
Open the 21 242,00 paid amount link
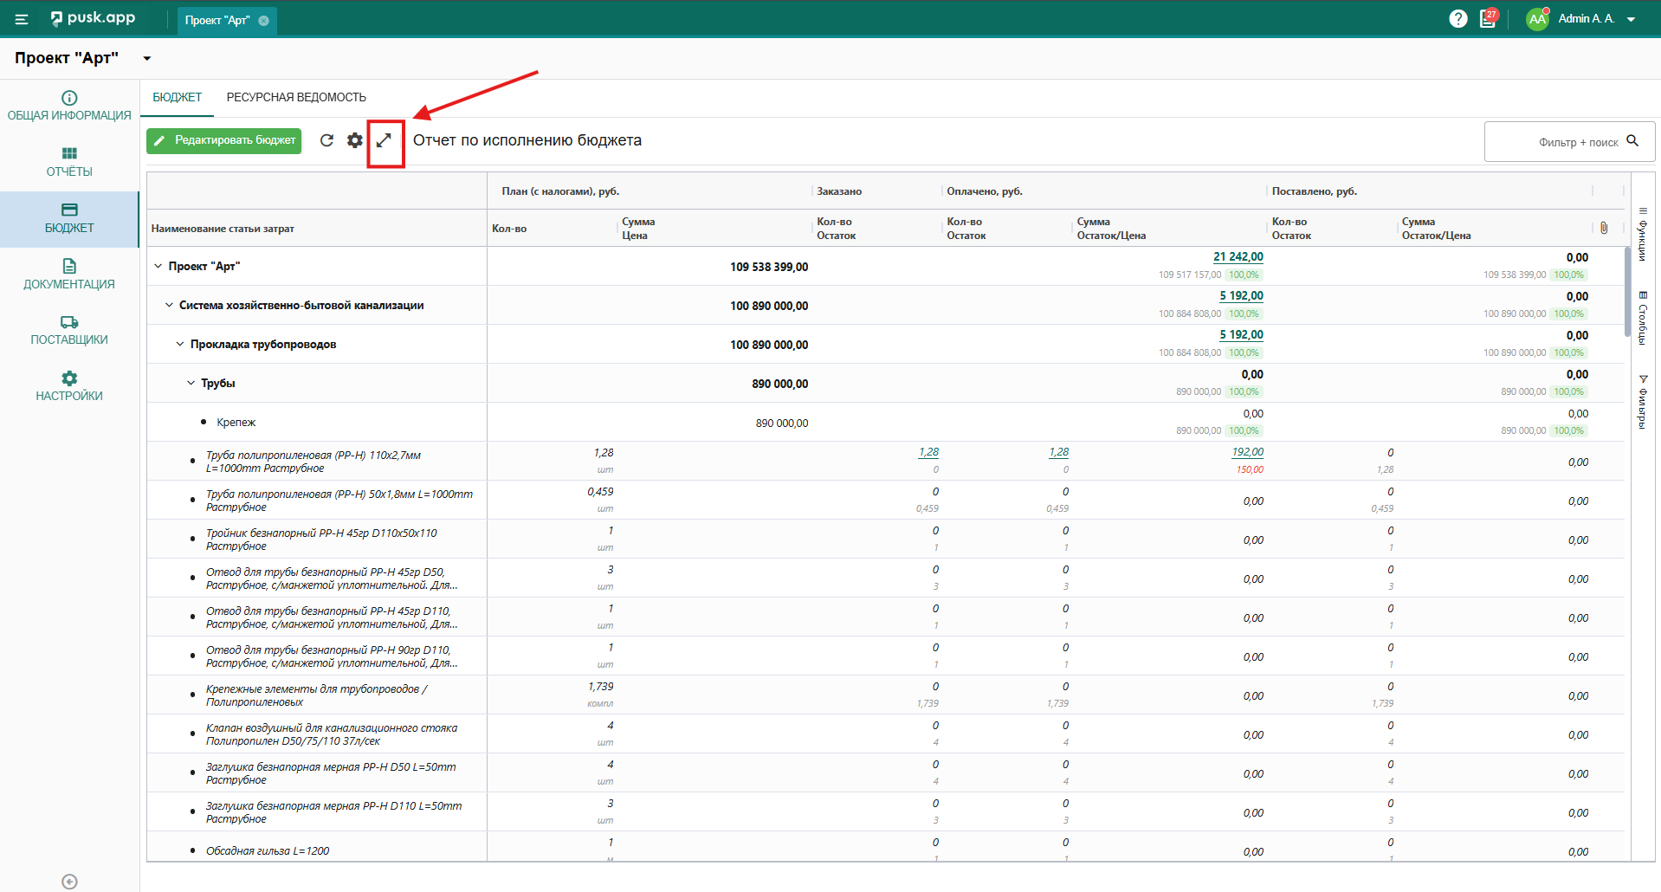click(x=1238, y=257)
